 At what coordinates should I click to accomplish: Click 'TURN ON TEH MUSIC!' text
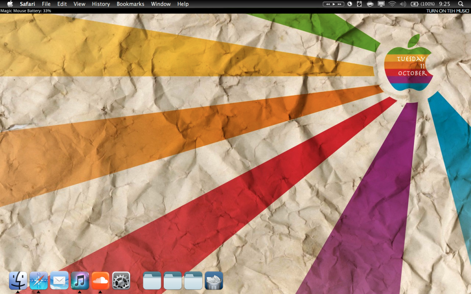pos(448,11)
